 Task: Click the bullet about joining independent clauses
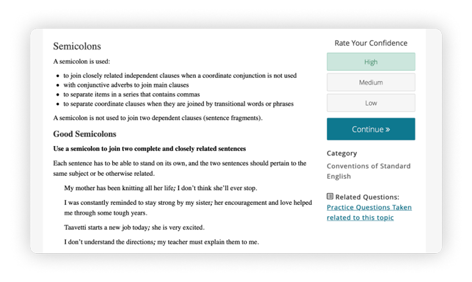click(179, 75)
